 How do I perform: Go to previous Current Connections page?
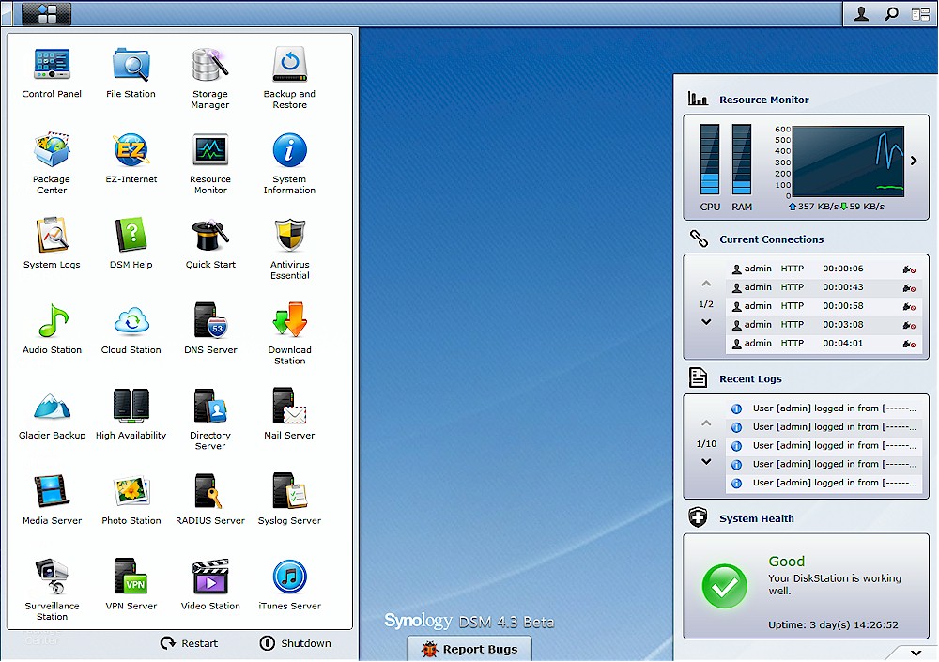click(x=707, y=284)
